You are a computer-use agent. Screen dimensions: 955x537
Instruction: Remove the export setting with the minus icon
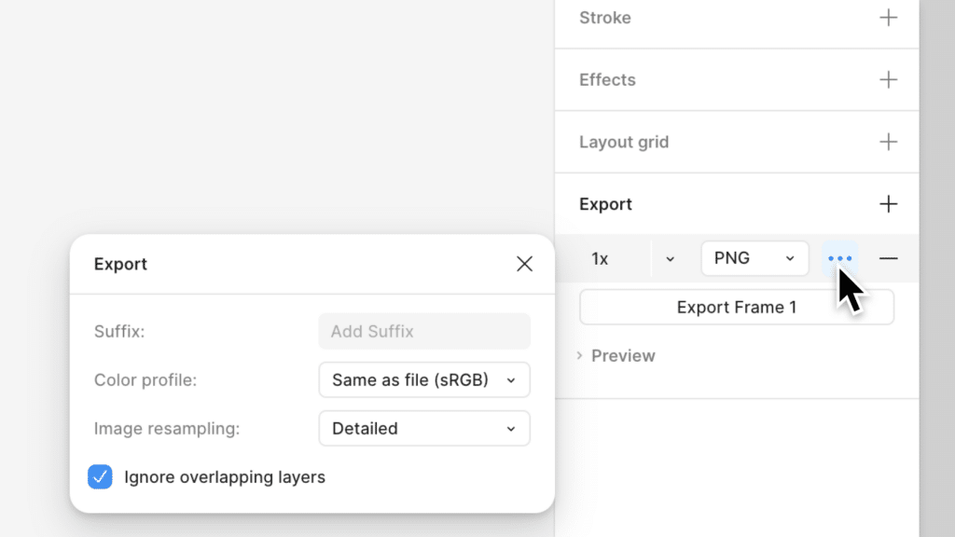[x=888, y=258]
